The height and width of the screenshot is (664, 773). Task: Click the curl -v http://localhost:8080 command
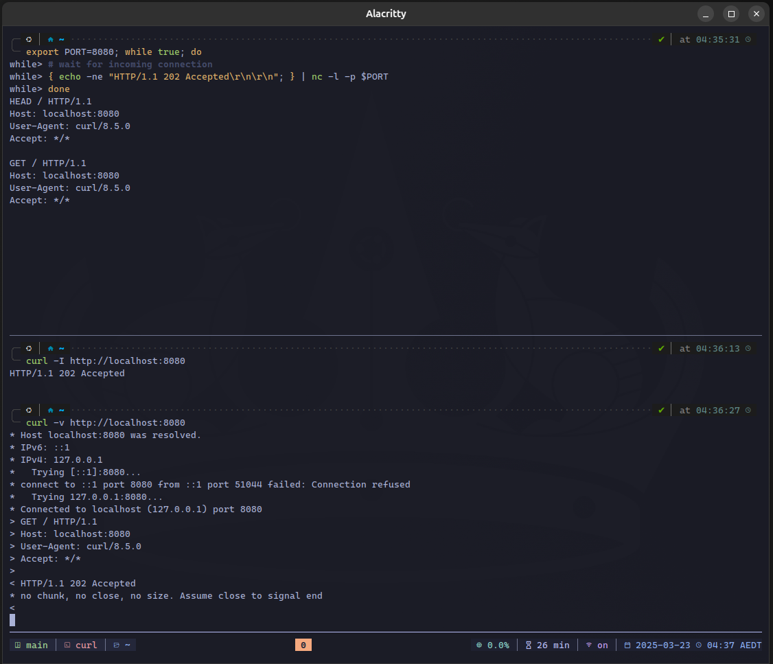pyautogui.click(x=106, y=422)
